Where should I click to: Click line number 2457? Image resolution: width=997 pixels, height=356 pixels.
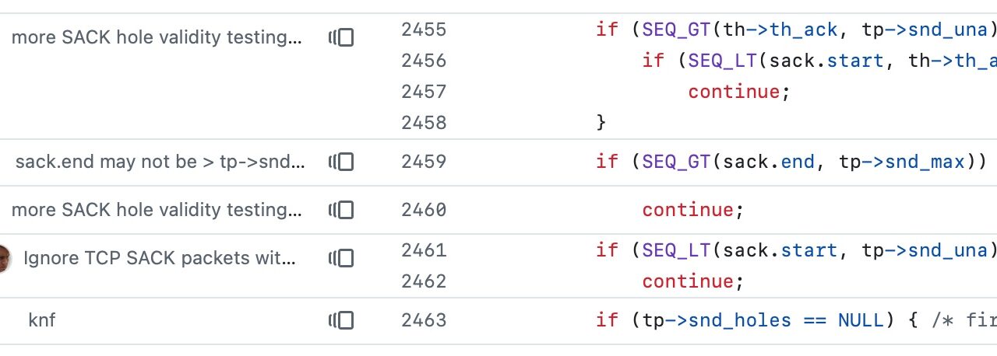point(424,92)
